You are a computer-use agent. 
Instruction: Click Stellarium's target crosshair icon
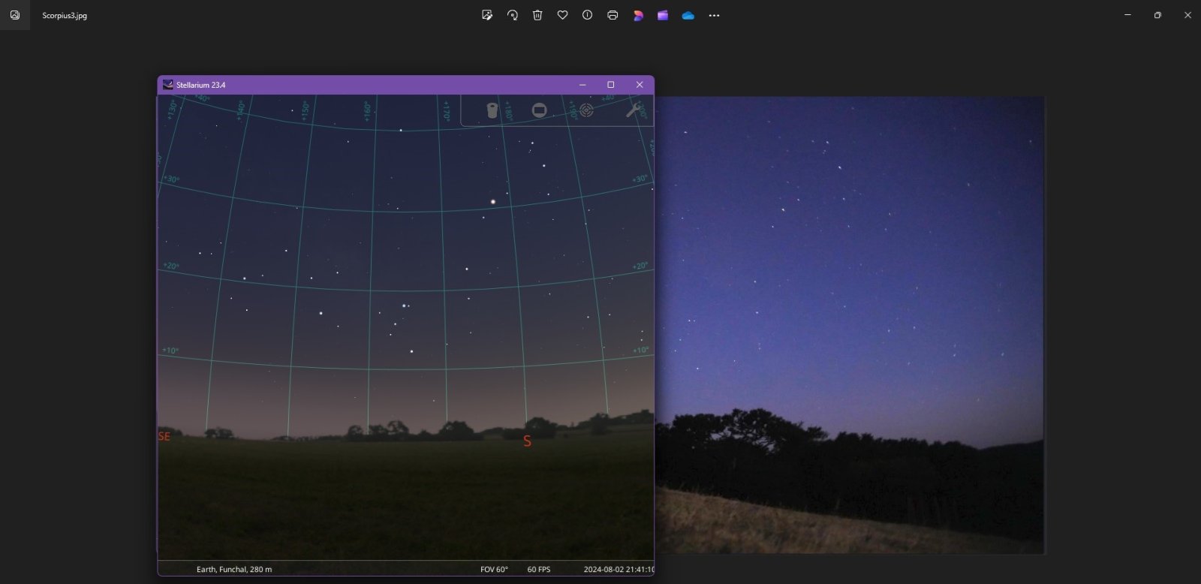[x=586, y=110]
